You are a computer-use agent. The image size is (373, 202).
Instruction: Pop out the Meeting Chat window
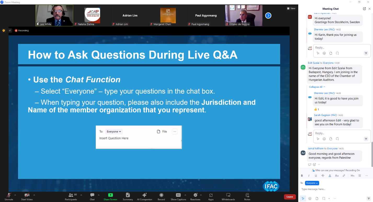364,9
